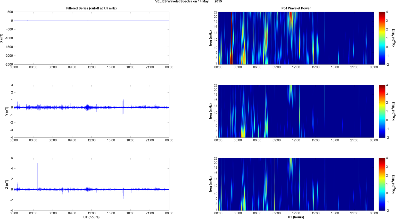Click the -2500 tick on X plot
Screen dimensions: 396x219
(8, 64)
